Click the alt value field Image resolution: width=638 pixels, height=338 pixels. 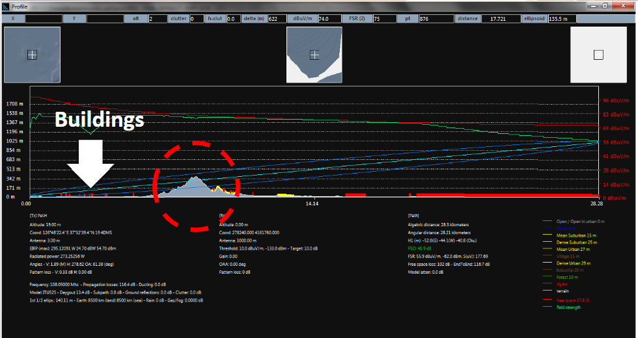tap(157, 19)
